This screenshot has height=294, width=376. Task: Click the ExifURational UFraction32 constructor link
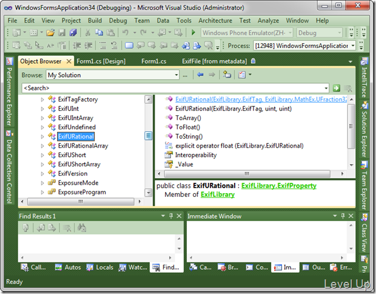[x=261, y=100]
